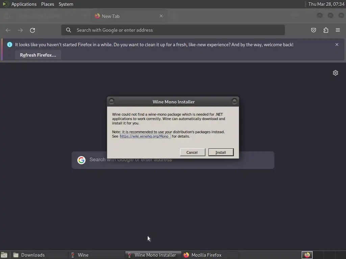
Task: Click the Google search box on new tab page
Action: [173, 160]
